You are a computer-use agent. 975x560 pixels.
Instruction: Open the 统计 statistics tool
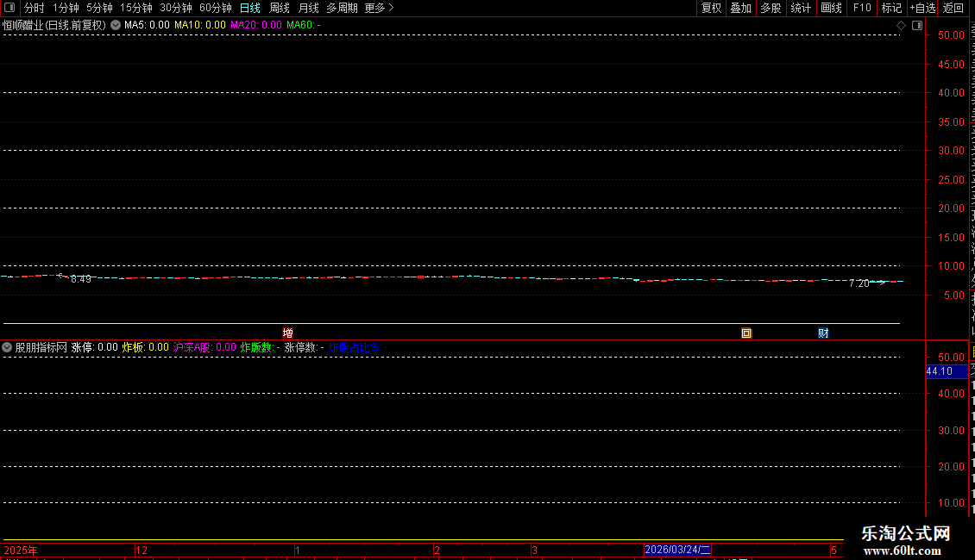point(800,8)
